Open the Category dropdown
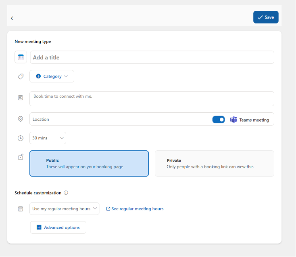Image resolution: width=296 pixels, height=257 pixels. pos(52,76)
